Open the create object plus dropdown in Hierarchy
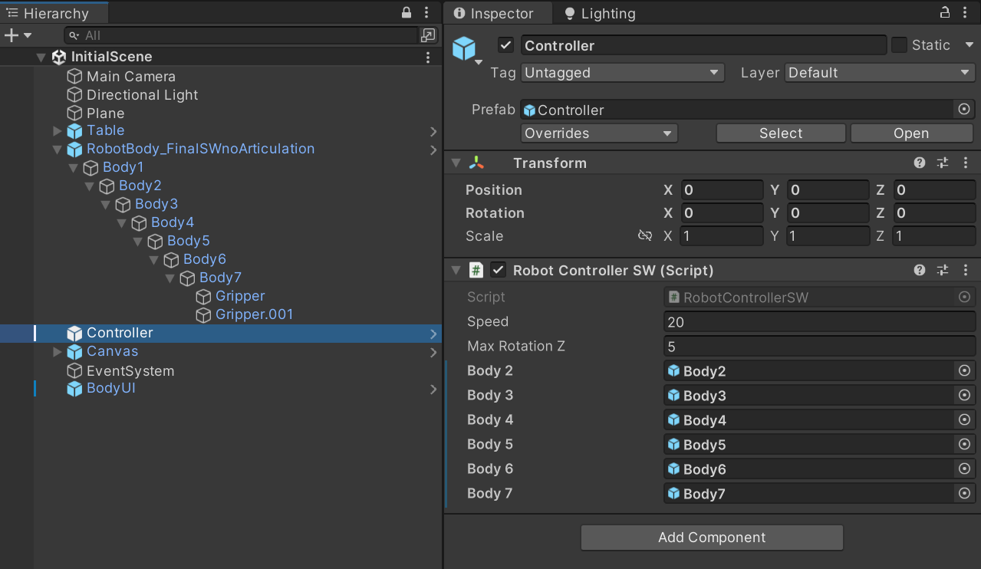Image resolution: width=981 pixels, height=569 pixels. click(18, 35)
